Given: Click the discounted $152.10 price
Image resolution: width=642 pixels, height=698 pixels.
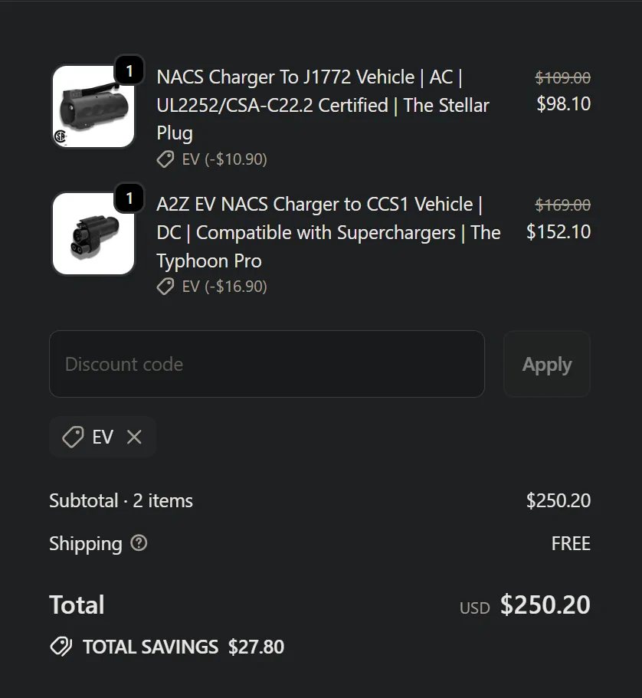Looking at the screenshot, I should point(558,231).
